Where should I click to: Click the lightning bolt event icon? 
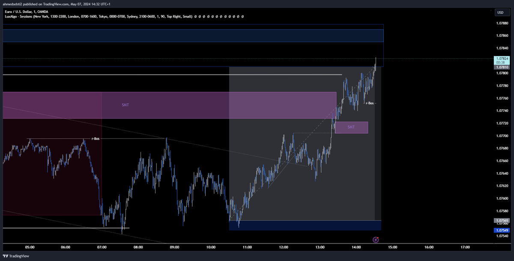tap(376, 240)
